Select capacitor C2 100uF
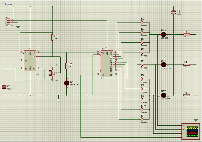The height and width of the screenshot is (142, 202). click(173, 12)
